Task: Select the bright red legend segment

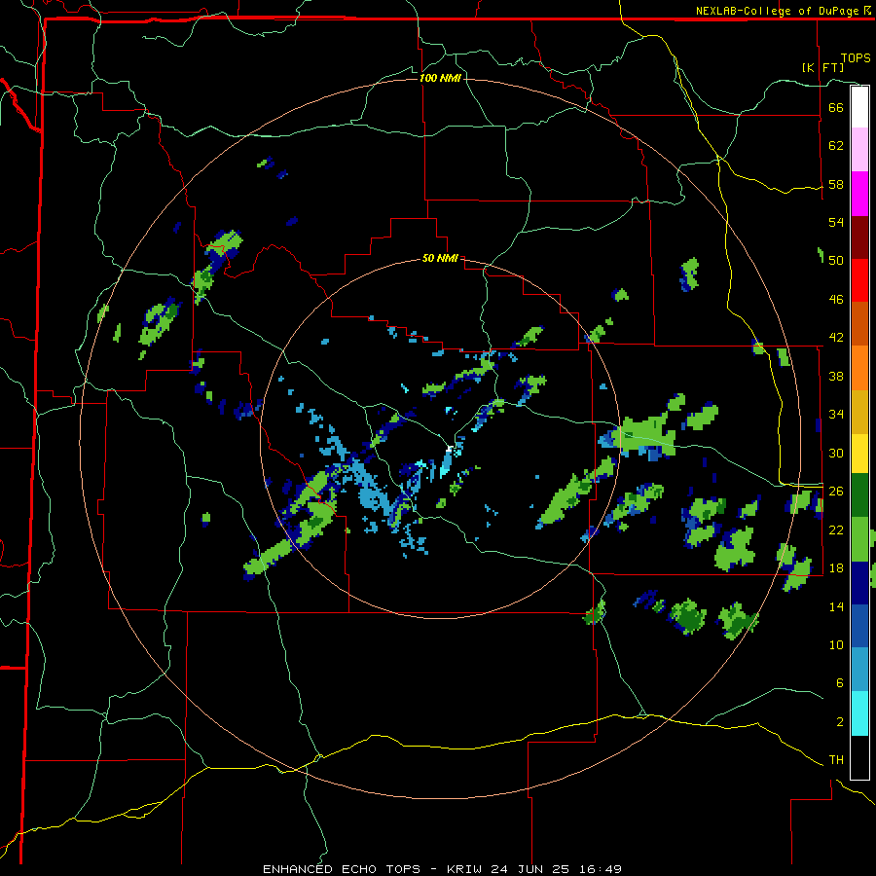Action: (859, 280)
